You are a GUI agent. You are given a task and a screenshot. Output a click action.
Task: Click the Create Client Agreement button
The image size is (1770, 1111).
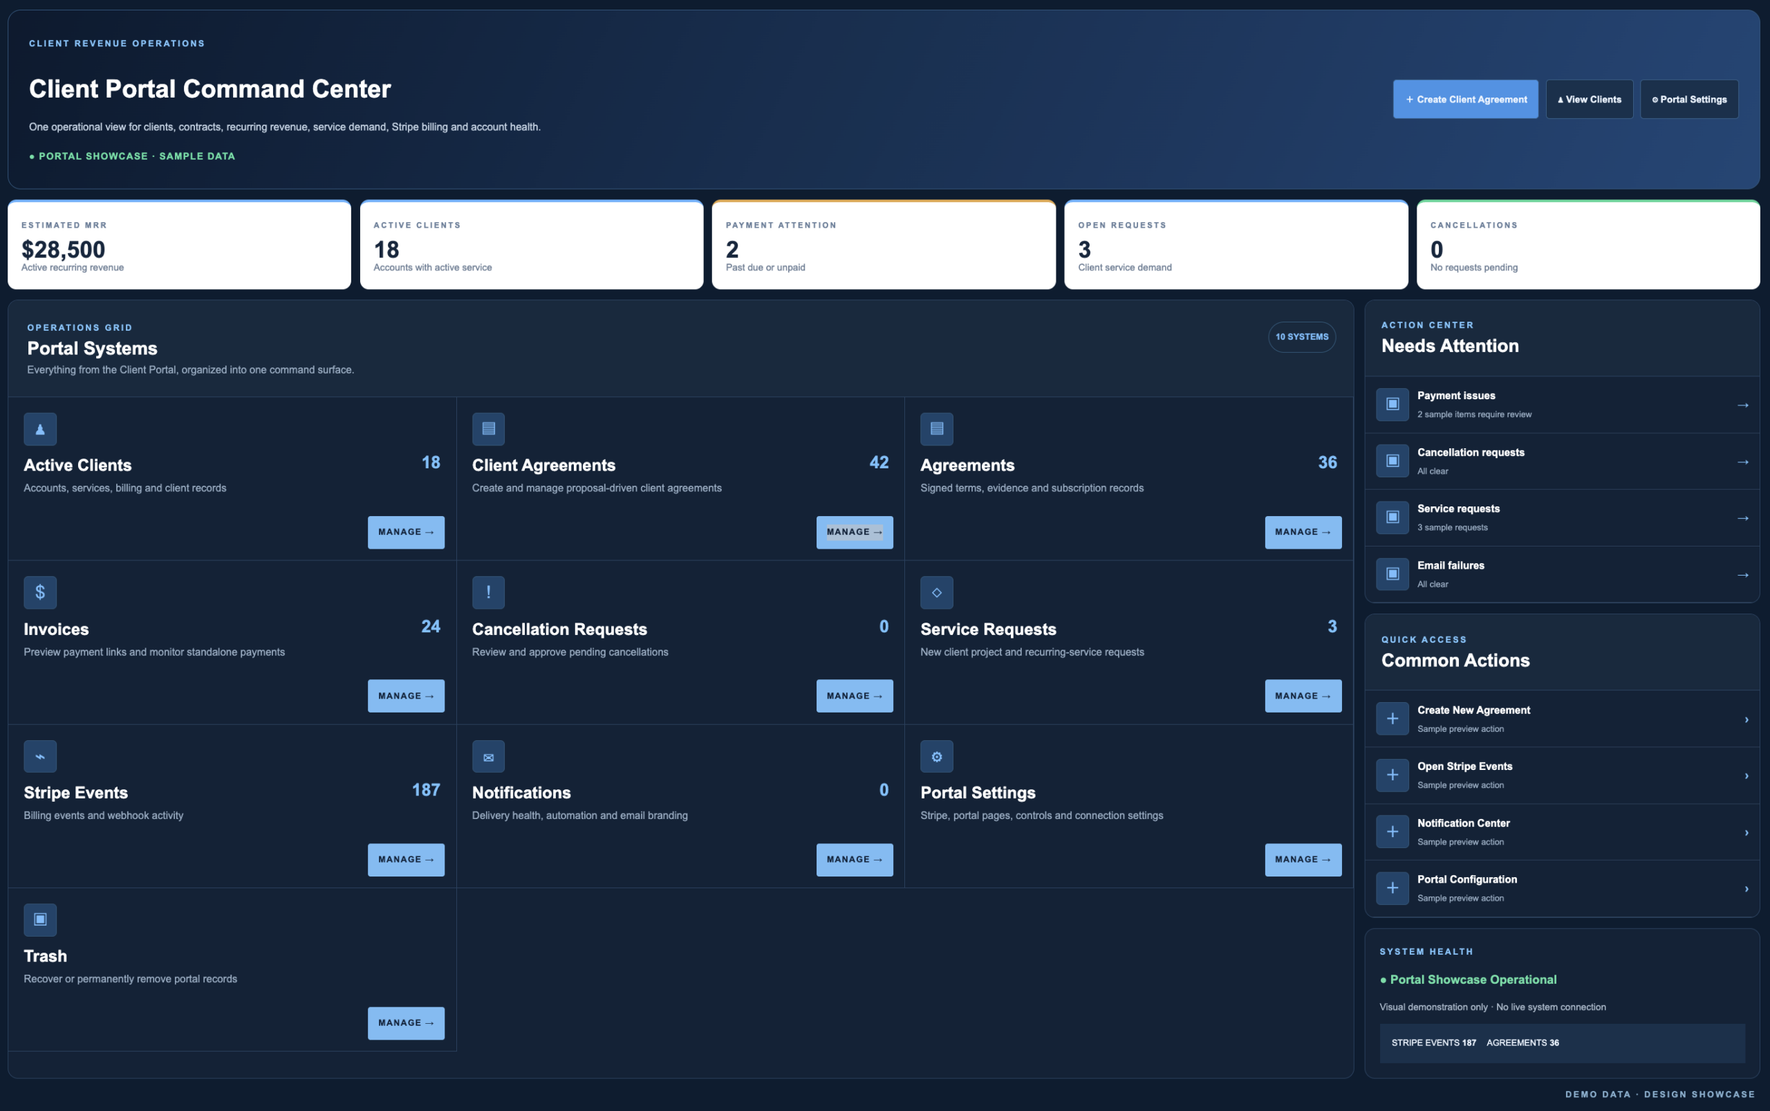point(1465,99)
